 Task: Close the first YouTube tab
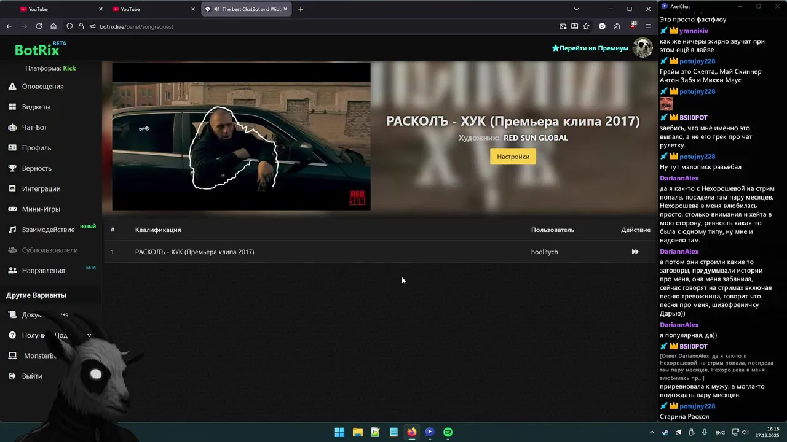pyautogui.click(x=101, y=9)
